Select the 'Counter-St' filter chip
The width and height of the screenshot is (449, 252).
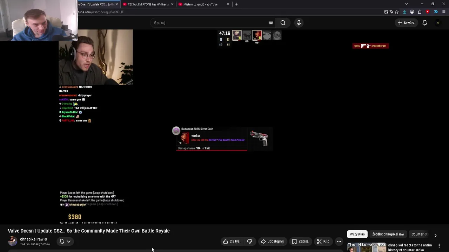coord(419,234)
